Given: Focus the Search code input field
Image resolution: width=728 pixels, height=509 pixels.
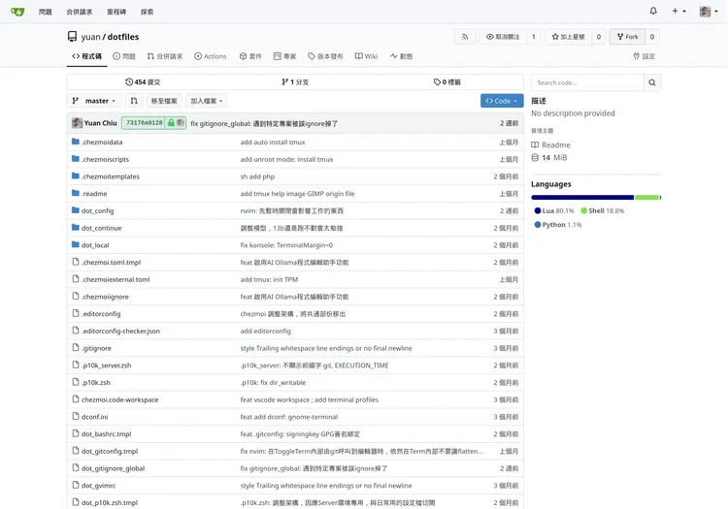Looking at the screenshot, I should click(x=587, y=83).
